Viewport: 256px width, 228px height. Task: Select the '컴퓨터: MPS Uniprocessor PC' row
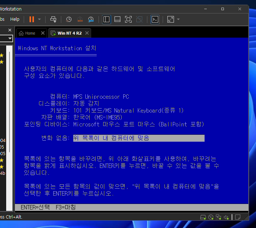point(89,97)
